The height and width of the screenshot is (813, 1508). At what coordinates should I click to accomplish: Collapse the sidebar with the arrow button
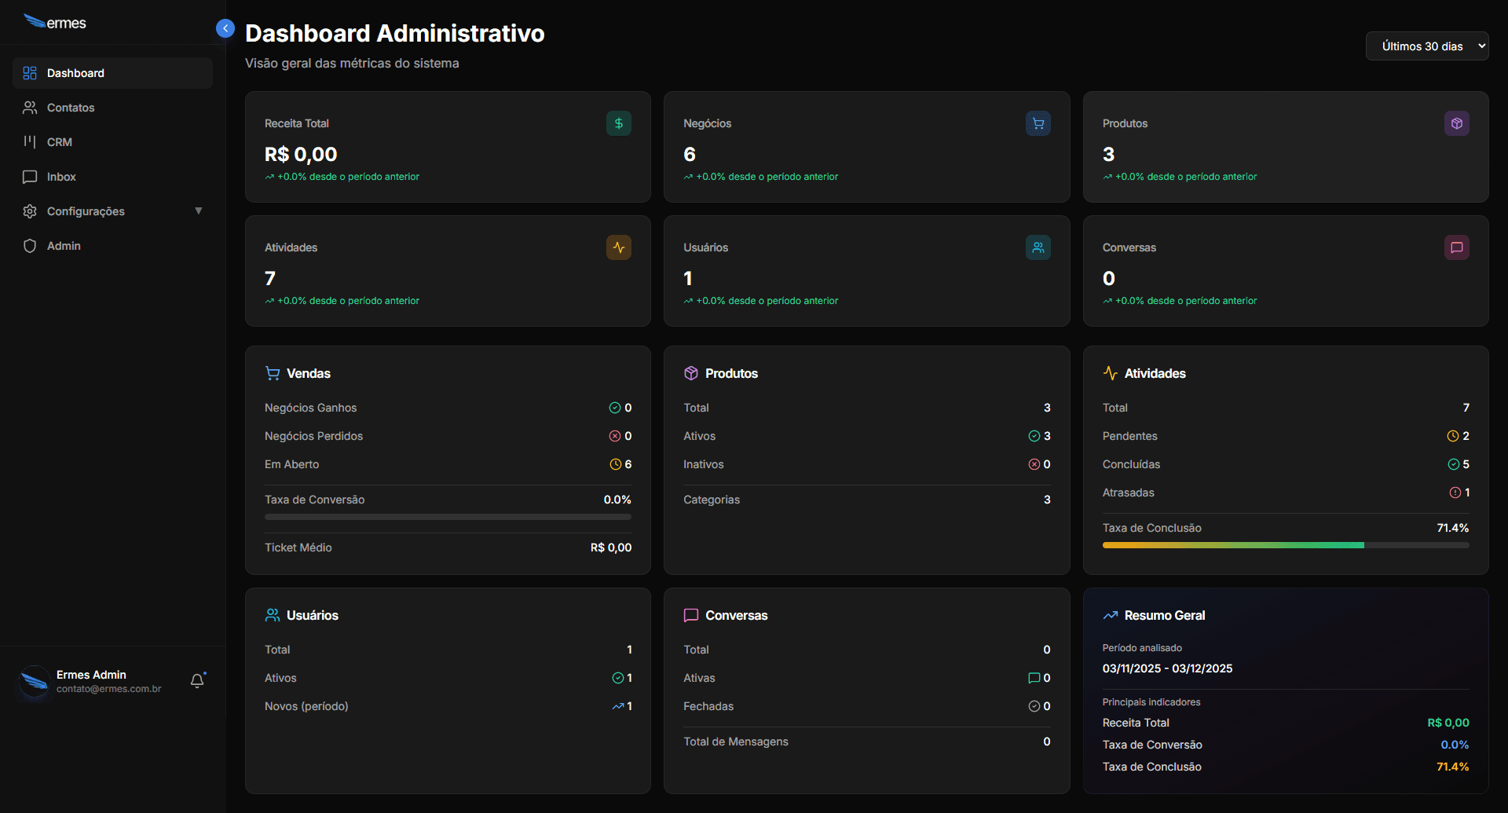225,28
